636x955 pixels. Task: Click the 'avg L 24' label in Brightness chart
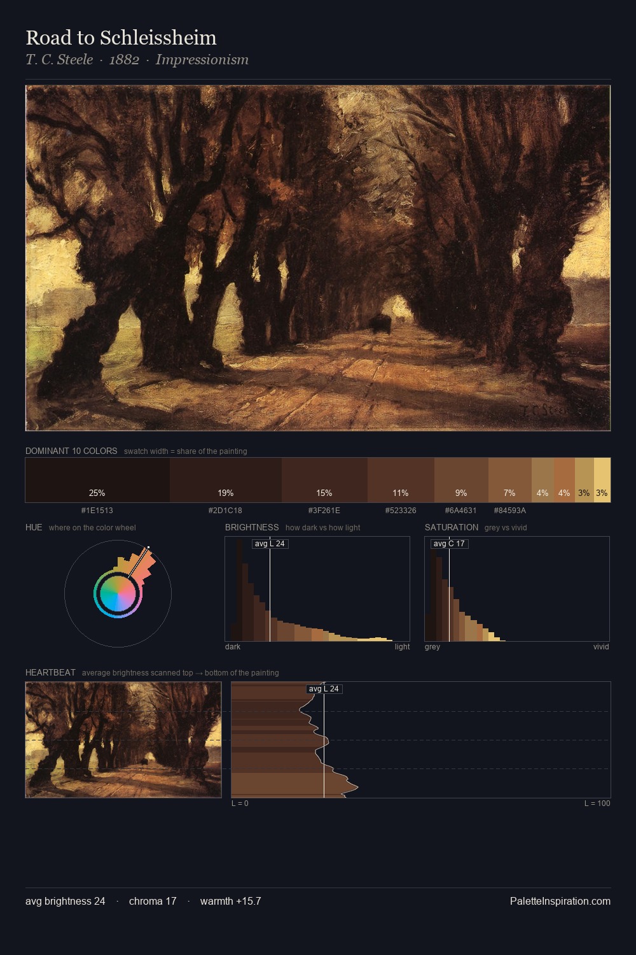[270, 544]
